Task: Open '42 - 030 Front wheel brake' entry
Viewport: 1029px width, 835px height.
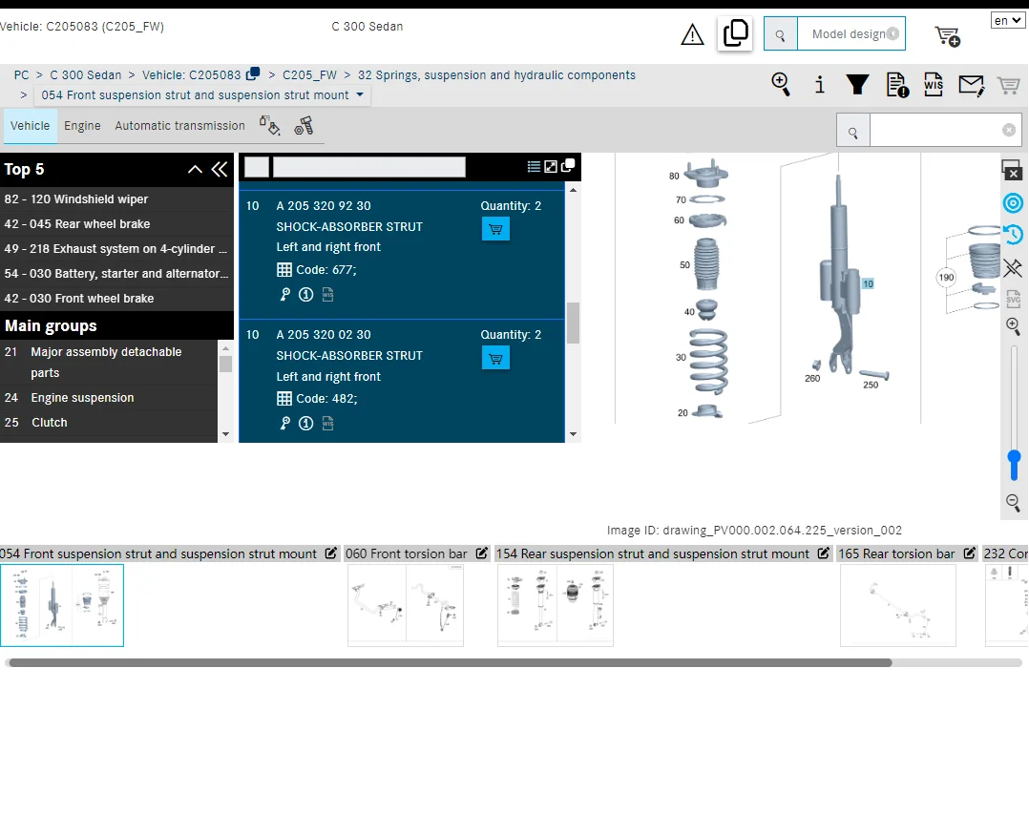Action: [116, 299]
